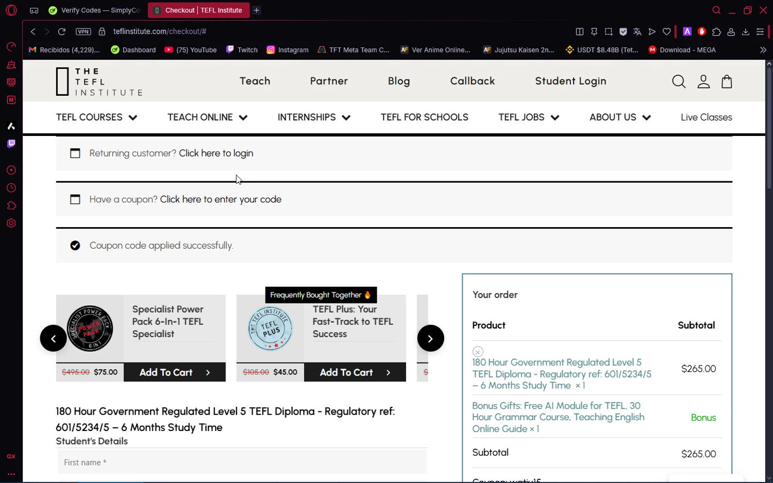Click the address bar URL
Image resolution: width=773 pixels, height=483 pixels.
pyautogui.click(x=160, y=31)
